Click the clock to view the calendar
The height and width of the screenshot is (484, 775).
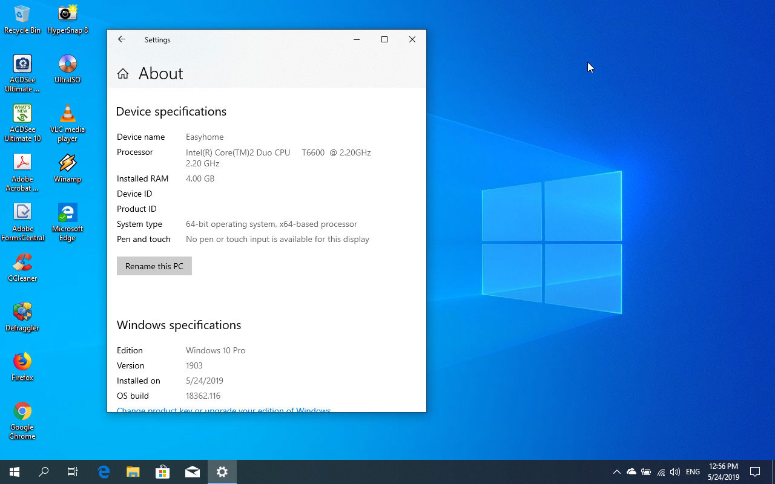(723, 471)
